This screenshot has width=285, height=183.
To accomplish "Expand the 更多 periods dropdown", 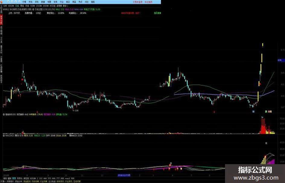I will pyautogui.click(x=65, y=6).
